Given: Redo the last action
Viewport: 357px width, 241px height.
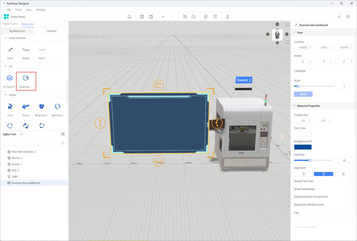Looking at the screenshot, I should click(172, 17).
